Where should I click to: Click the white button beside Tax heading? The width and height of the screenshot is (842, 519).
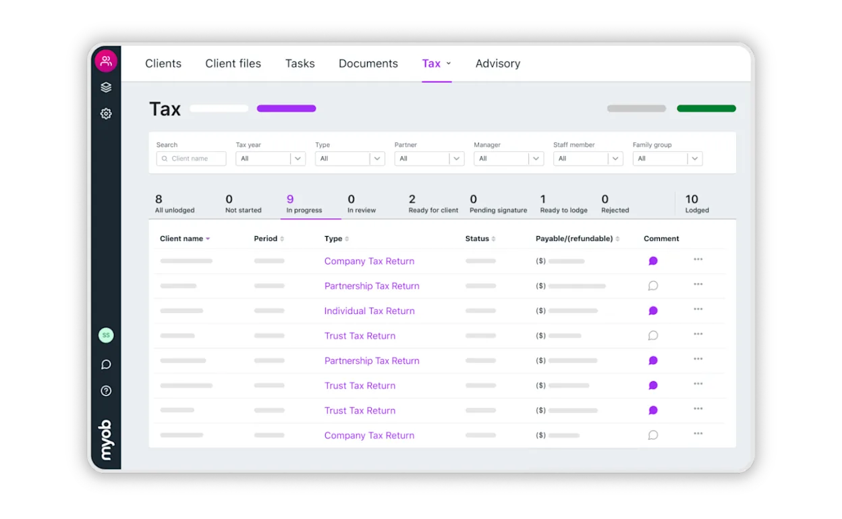219,109
